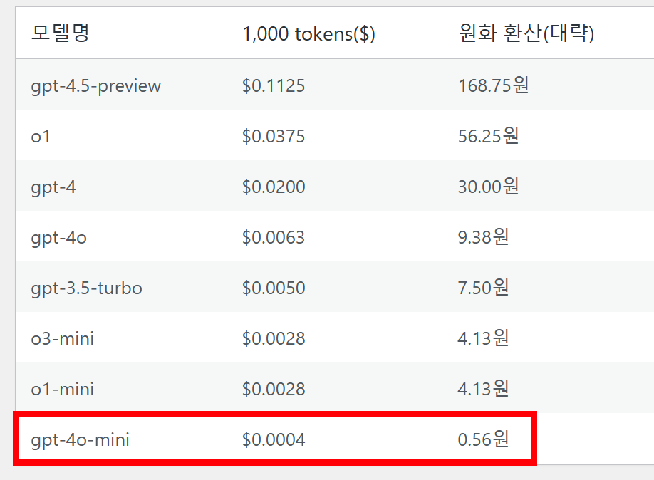Click the $0.0028 price in o3-mini row
This screenshot has height=480, width=654.
tap(274, 338)
